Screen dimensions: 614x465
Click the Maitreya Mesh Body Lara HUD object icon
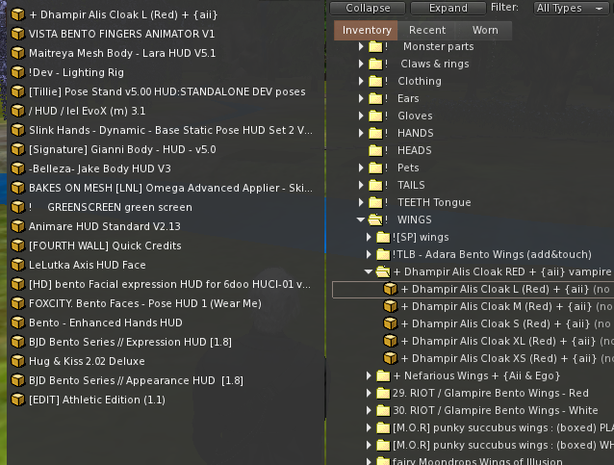point(17,53)
